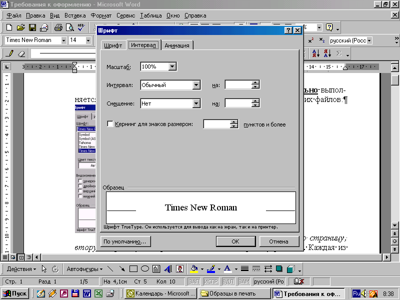Select the Oval drawing tool
The width and height of the screenshot is (400, 300).
point(145,269)
